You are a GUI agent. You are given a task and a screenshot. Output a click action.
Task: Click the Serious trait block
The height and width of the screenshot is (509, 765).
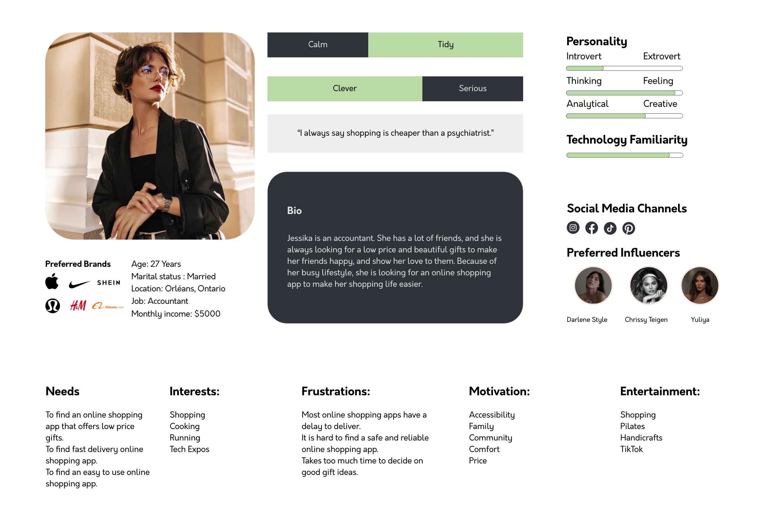coord(472,89)
